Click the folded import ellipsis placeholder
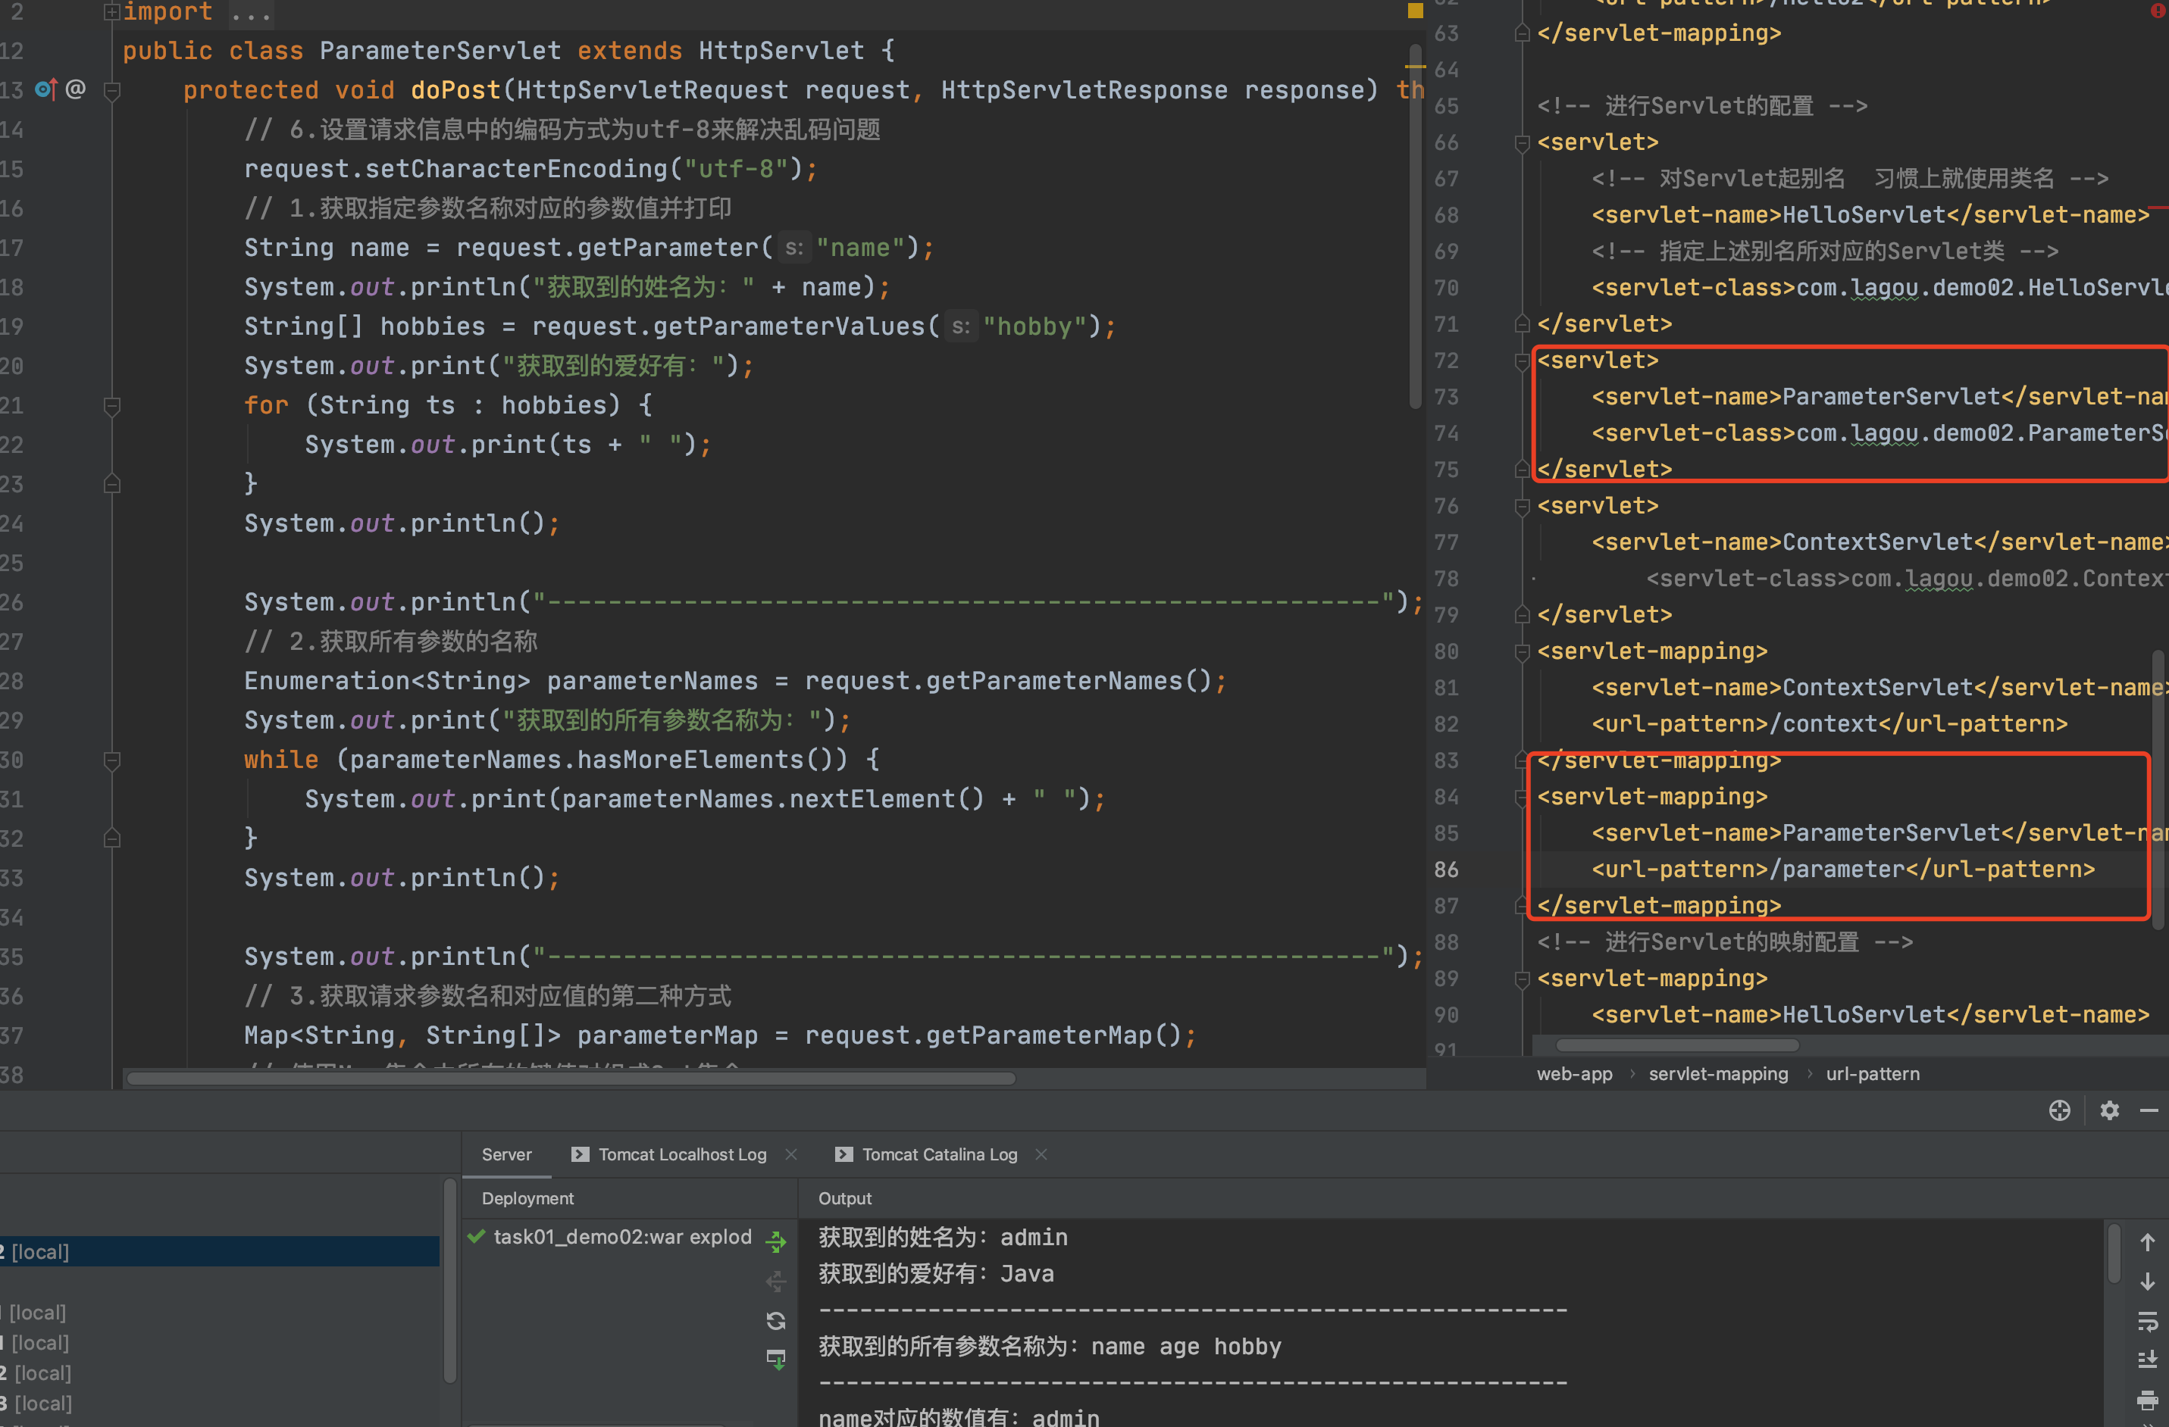Image resolution: width=2169 pixels, height=1427 pixels. (252, 12)
